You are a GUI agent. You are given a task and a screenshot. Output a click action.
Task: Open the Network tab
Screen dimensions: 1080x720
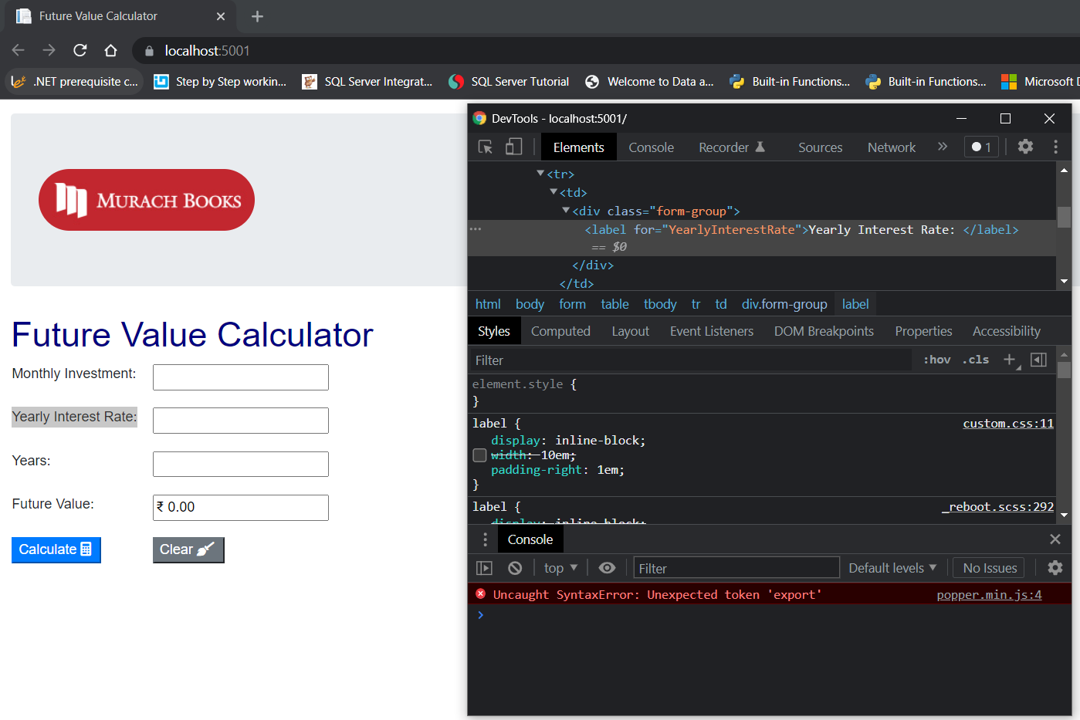pyautogui.click(x=891, y=147)
